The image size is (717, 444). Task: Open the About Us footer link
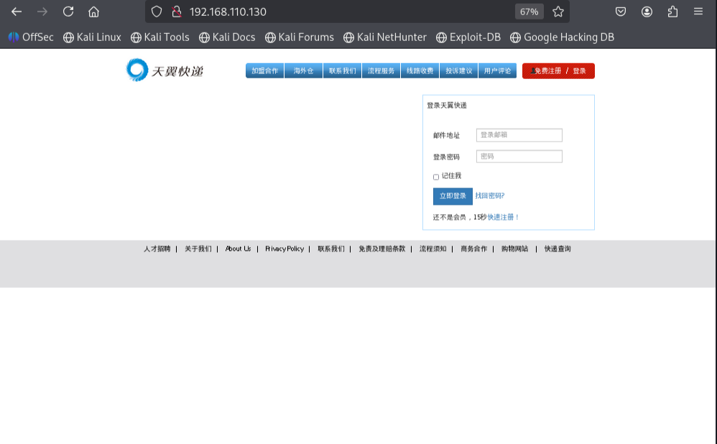[238, 249]
